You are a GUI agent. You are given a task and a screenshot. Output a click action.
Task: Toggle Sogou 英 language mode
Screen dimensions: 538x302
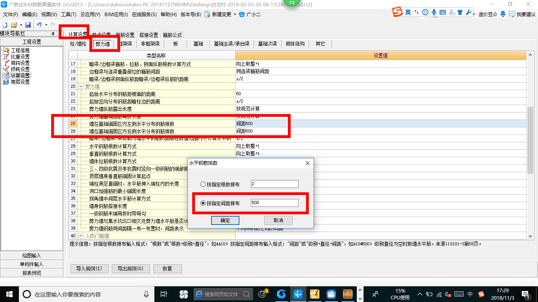point(408,12)
